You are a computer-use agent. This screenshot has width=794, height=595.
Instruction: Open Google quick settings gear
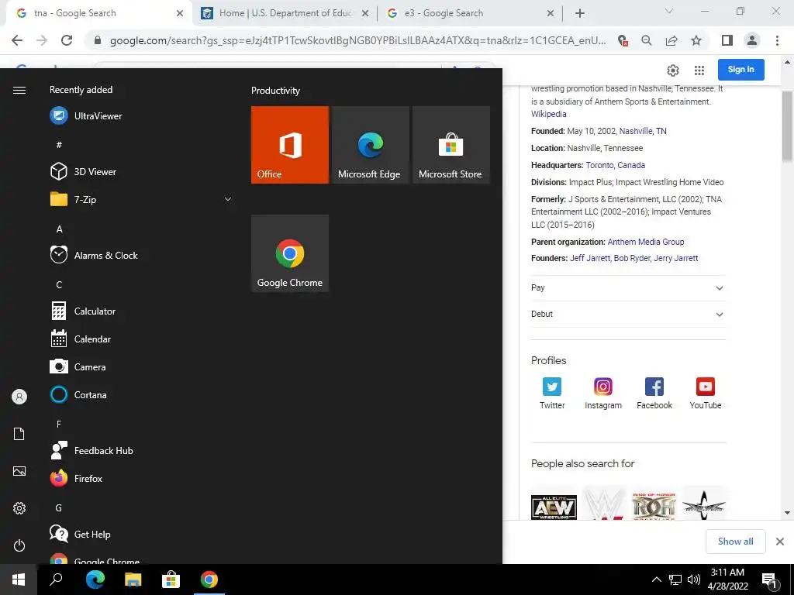click(673, 71)
